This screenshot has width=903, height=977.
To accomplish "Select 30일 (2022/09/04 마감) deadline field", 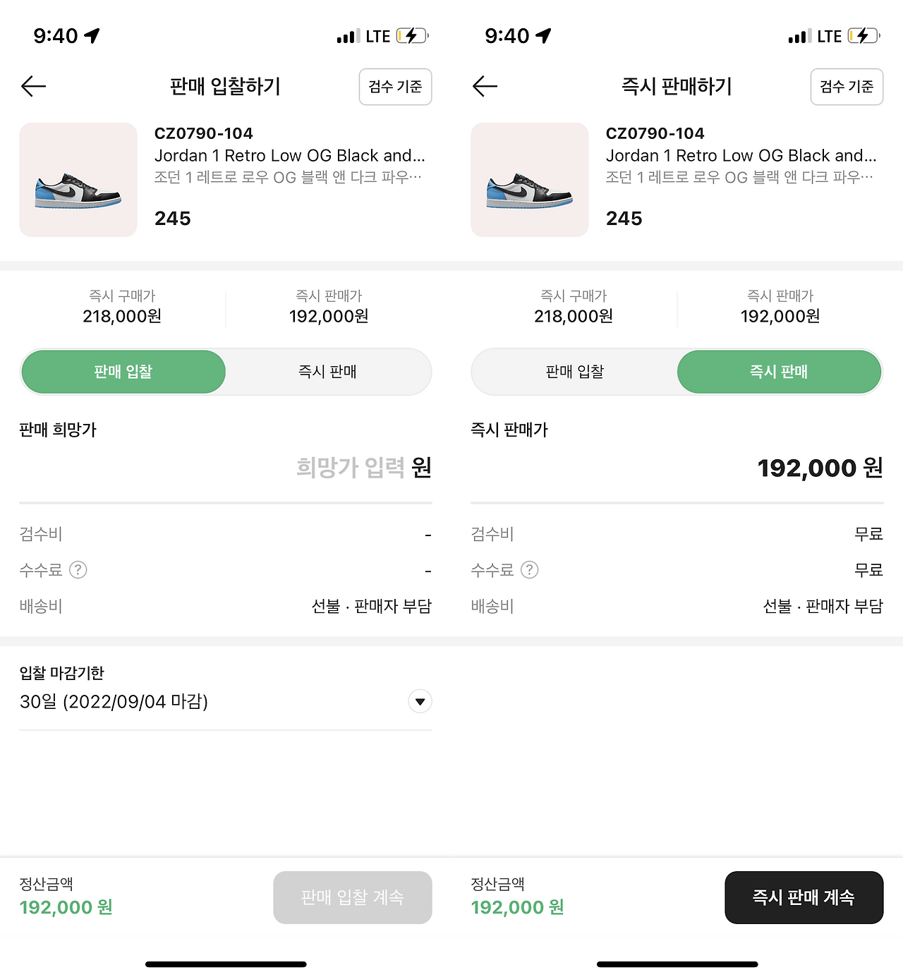I will (114, 702).
